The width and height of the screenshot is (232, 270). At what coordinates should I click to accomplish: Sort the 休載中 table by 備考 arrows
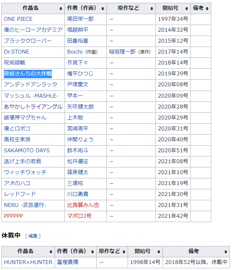pos(226,252)
